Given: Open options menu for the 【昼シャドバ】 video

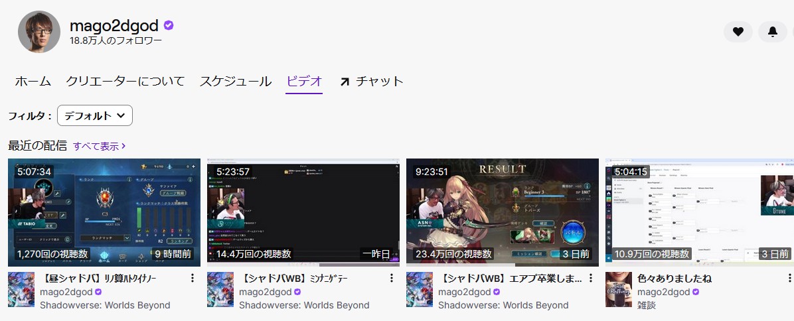Looking at the screenshot, I should click(193, 279).
